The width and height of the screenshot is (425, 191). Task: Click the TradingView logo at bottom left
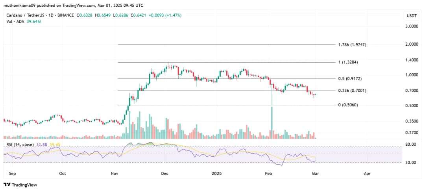pyautogui.click(x=20, y=184)
